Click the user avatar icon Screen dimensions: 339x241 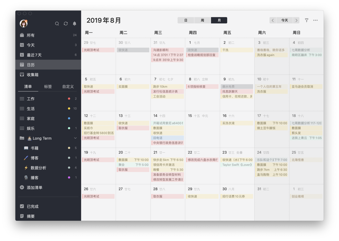[x=23, y=23]
